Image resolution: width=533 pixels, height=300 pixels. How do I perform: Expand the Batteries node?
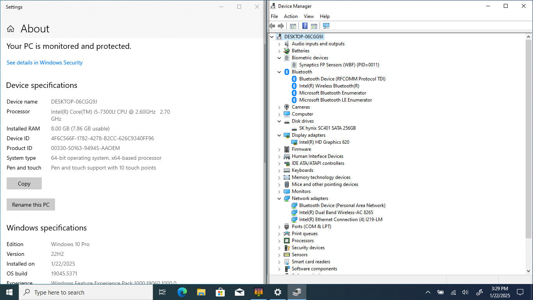point(279,51)
